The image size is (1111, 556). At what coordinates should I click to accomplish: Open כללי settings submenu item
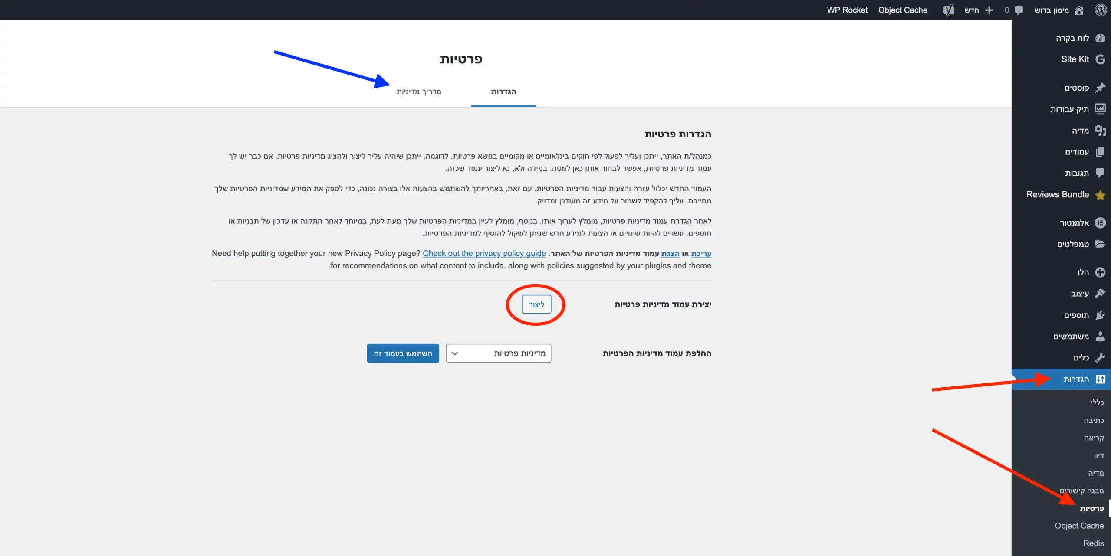[x=1097, y=402]
